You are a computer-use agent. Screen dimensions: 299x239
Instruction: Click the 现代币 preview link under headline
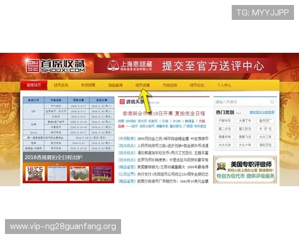142,121
